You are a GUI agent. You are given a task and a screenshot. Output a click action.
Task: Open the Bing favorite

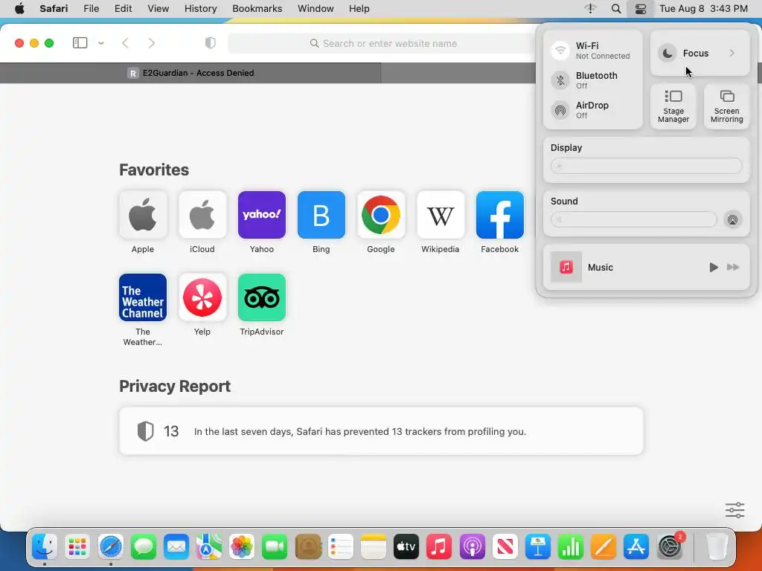pos(321,215)
